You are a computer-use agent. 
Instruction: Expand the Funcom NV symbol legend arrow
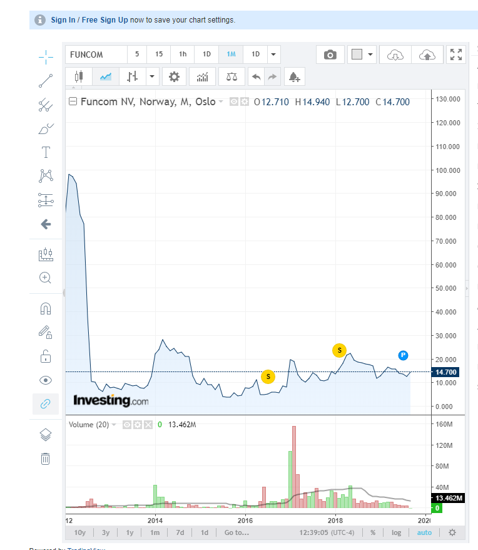click(221, 101)
